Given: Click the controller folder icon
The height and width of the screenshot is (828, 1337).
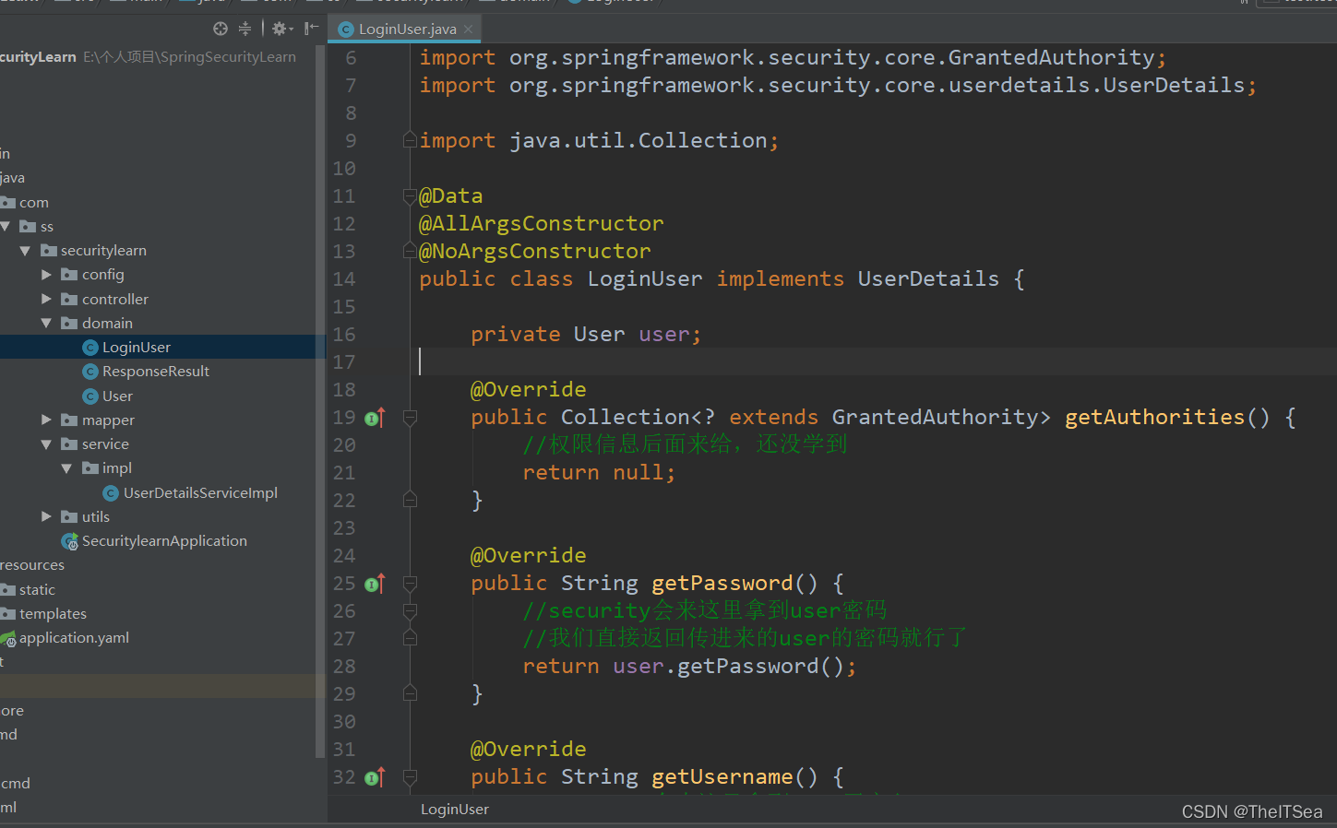Looking at the screenshot, I should (69, 300).
